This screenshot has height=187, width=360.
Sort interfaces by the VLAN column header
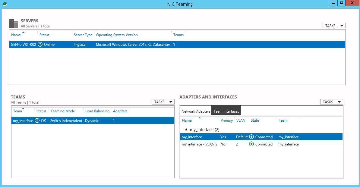(x=241, y=120)
